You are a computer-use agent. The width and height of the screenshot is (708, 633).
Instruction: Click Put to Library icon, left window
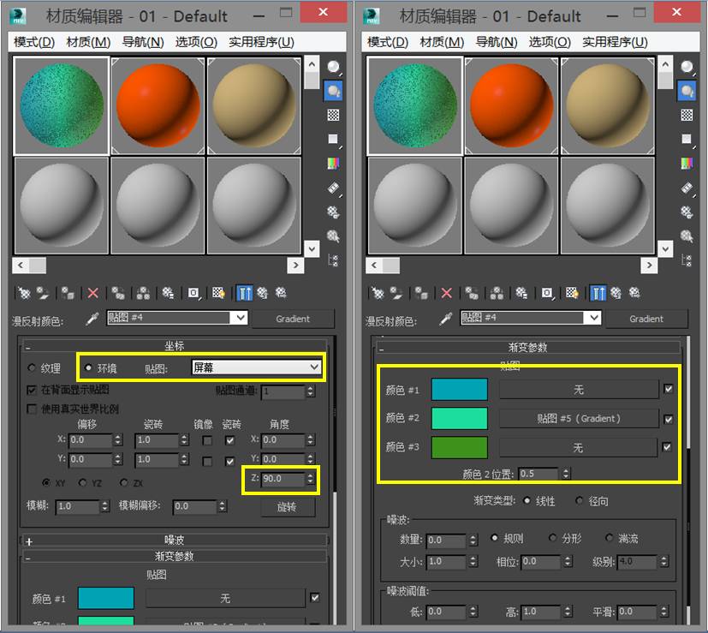tap(168, 293)
